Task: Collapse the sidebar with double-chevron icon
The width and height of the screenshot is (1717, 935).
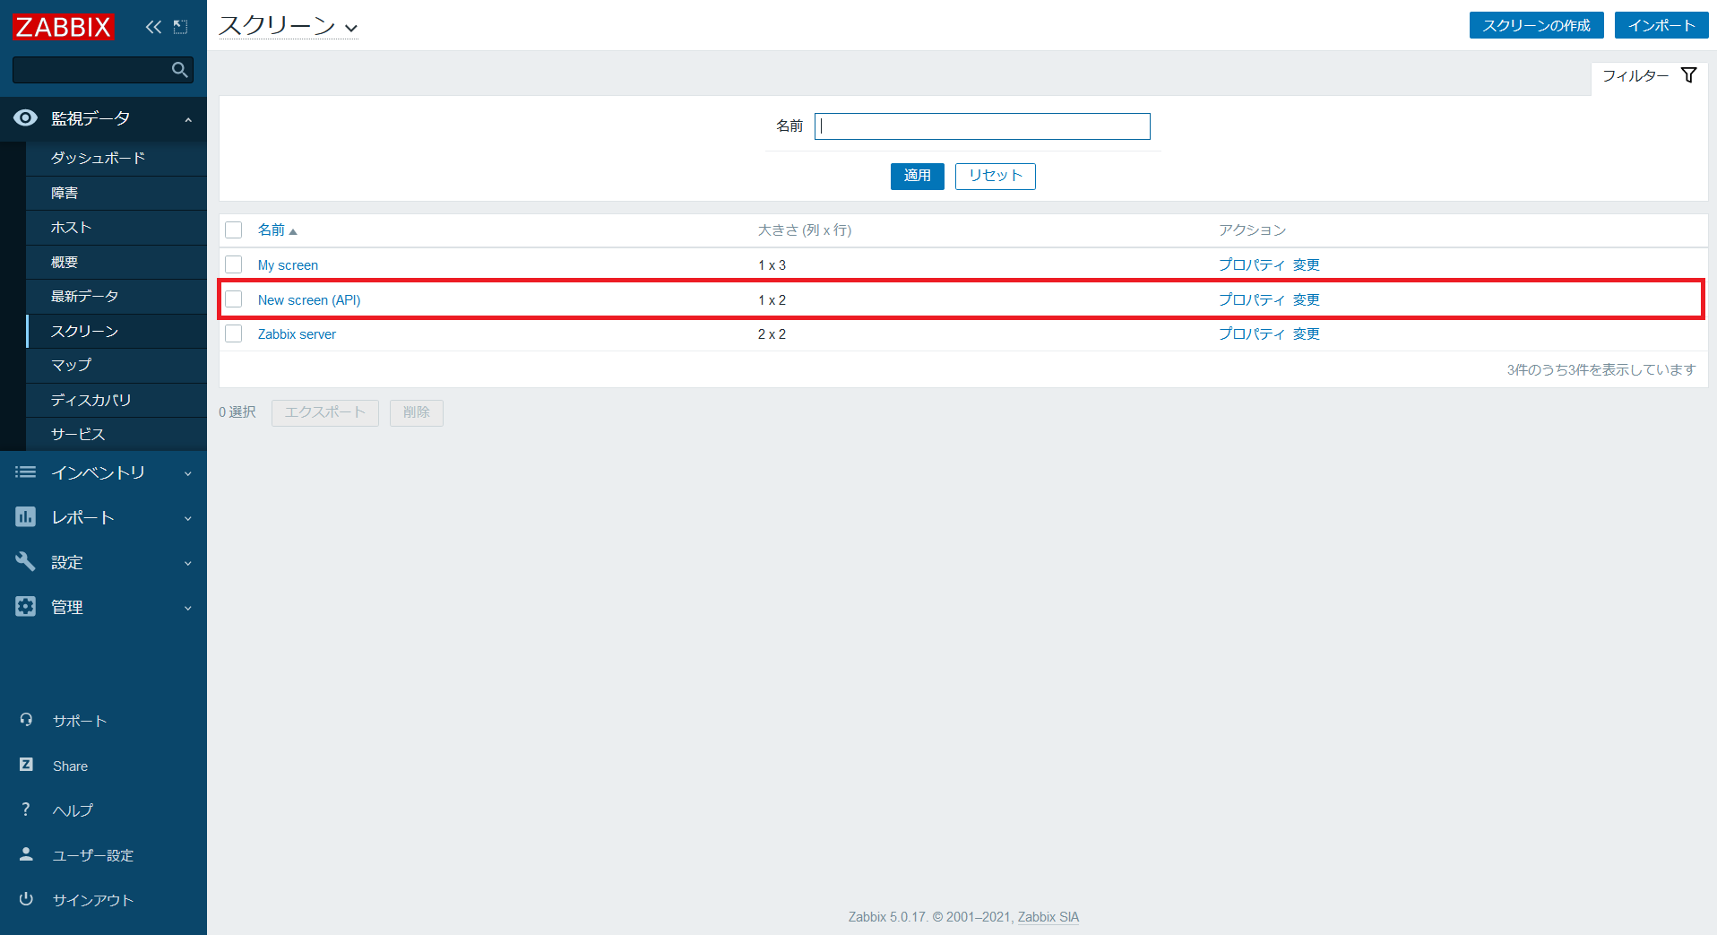Action: point(153,27)
